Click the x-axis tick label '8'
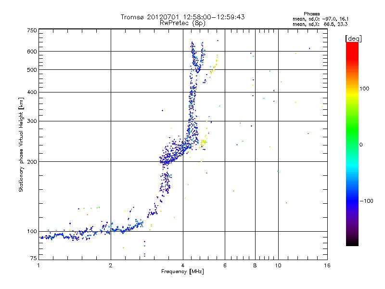385x289 pixels. tap(255, 265)
